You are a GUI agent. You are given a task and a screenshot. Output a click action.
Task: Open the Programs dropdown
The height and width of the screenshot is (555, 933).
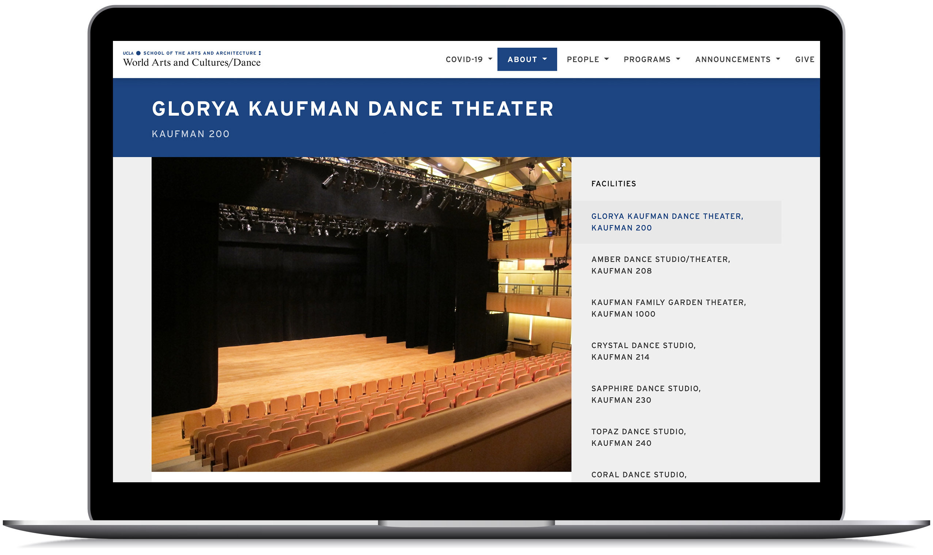651,60
